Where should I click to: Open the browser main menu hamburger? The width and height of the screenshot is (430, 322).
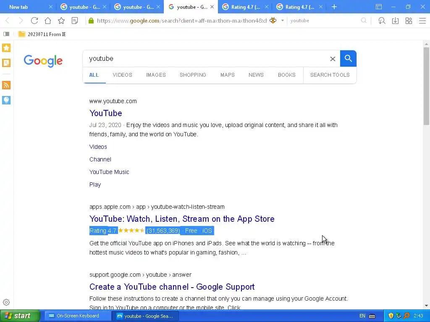tap(422, 21)
